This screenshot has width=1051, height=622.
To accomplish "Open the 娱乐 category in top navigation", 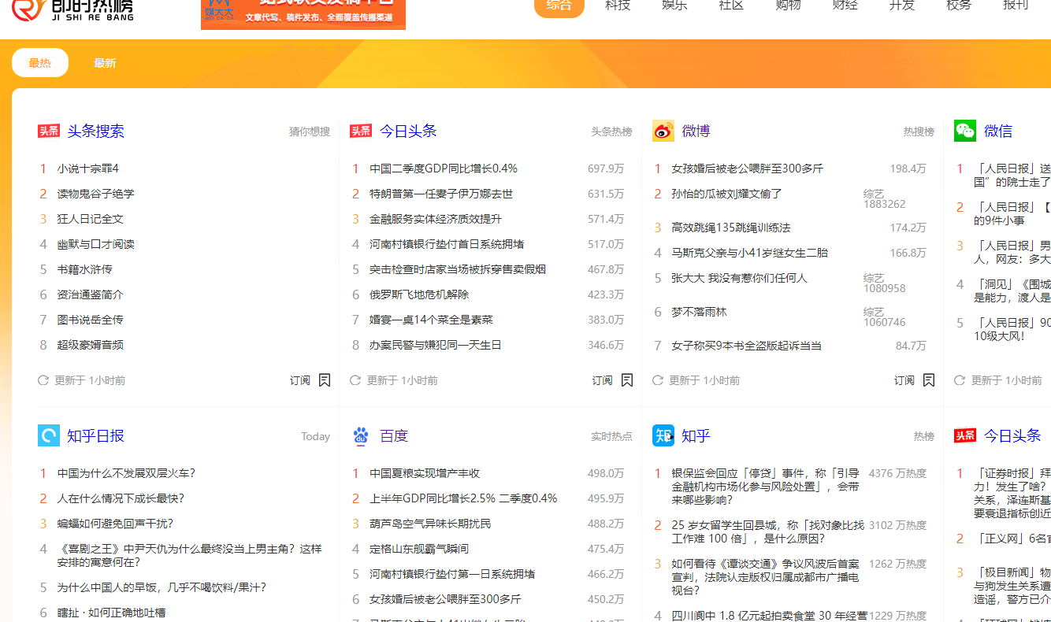I will click(x=674, y=6).
